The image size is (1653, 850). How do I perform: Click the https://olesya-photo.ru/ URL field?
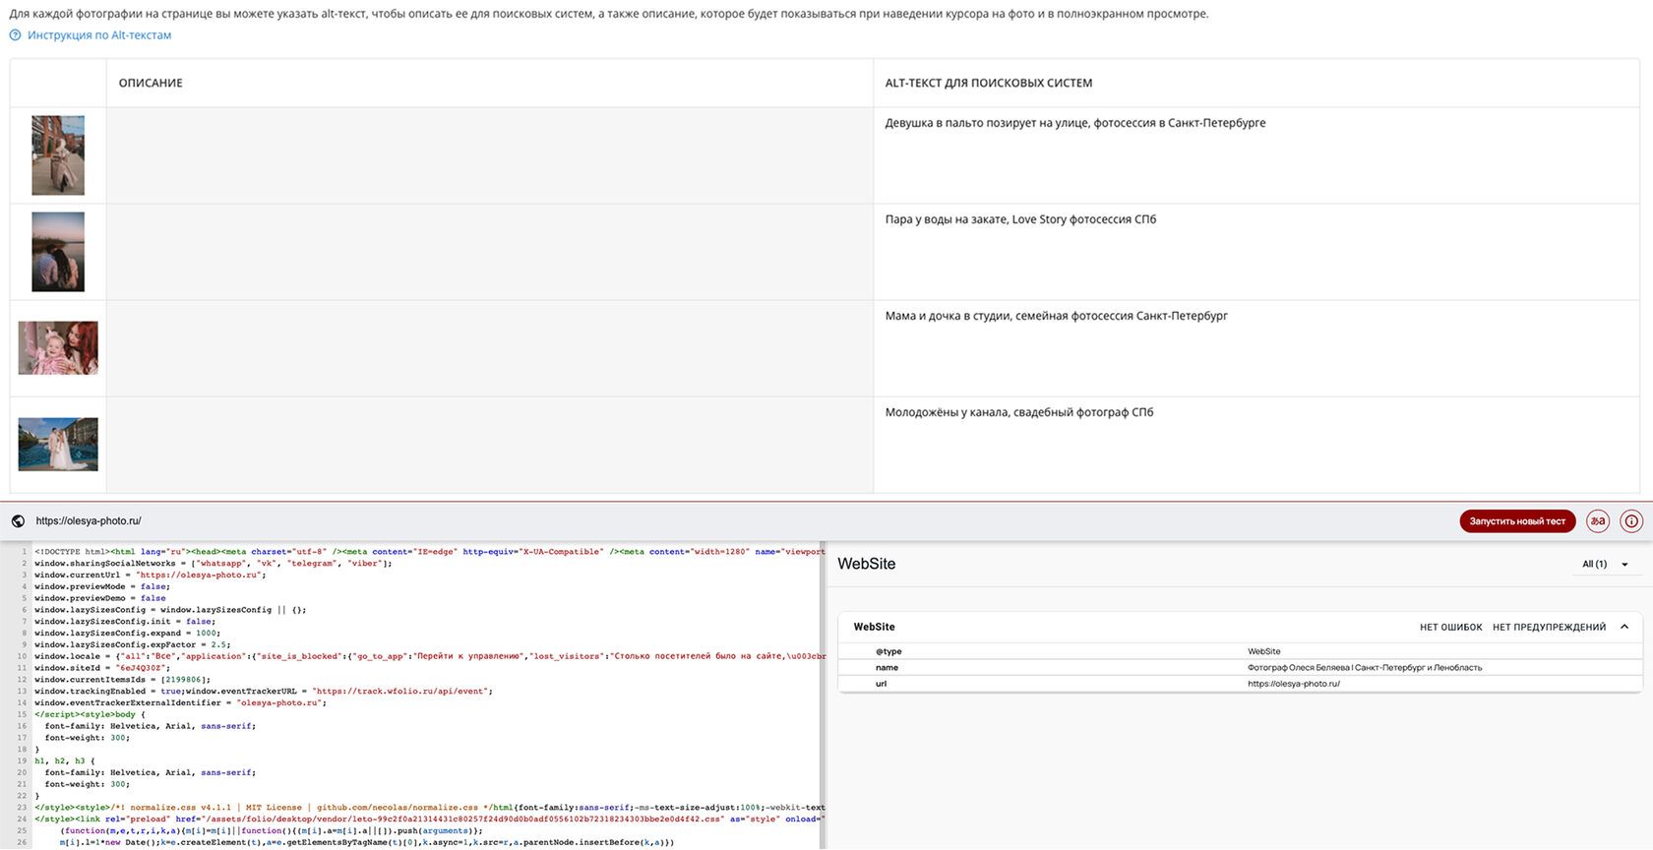pyautogui.click(x=89, y=521)
